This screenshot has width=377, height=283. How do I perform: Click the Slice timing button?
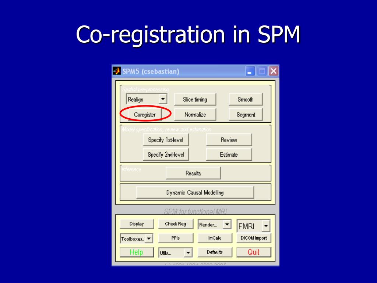click(195, 99)
